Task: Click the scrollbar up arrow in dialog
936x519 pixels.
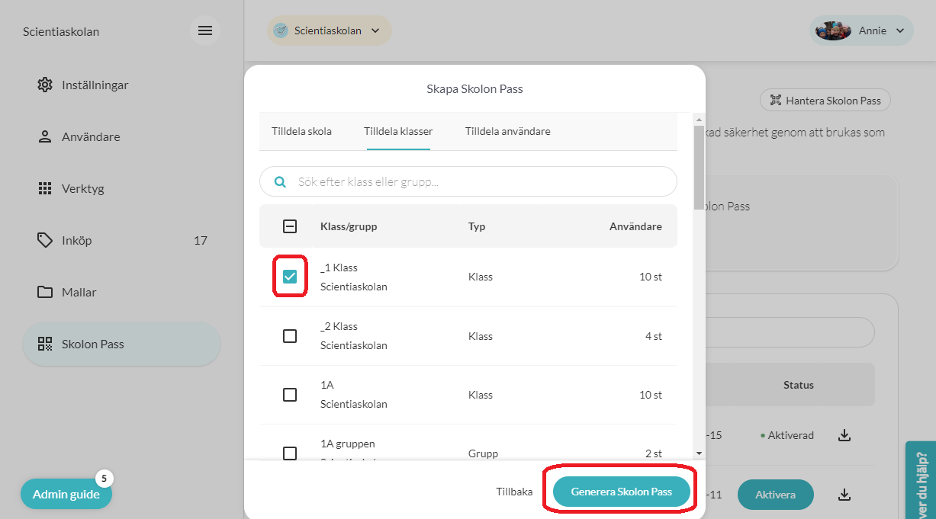Action: tap(699, 119)
